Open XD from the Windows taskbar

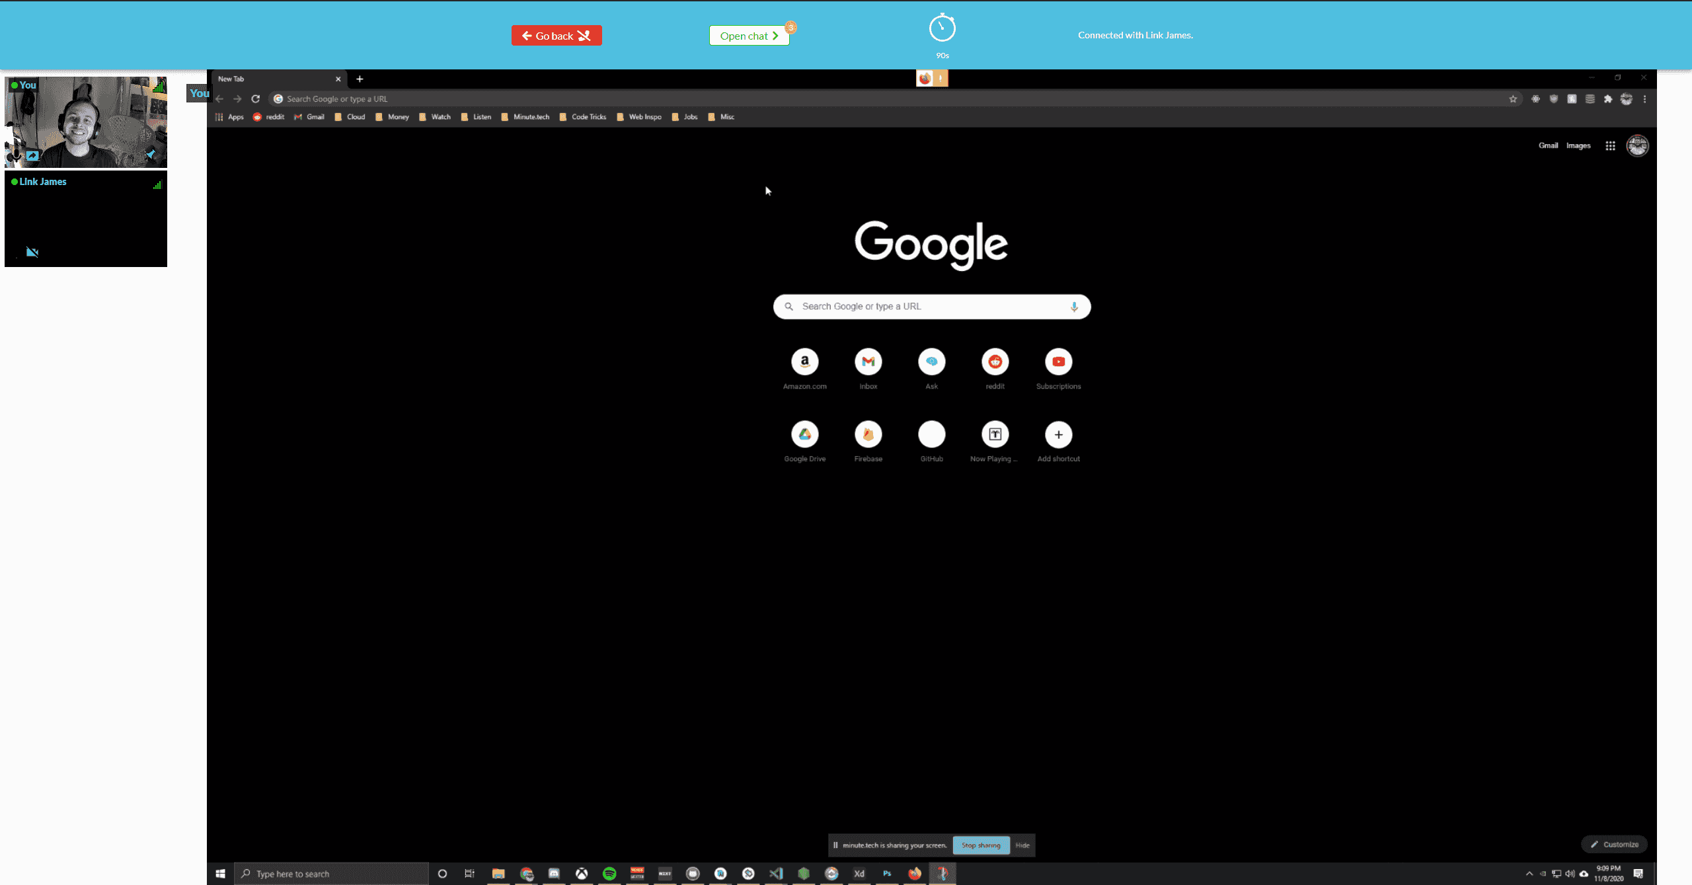pyautogui.click(x=859, y=874)
